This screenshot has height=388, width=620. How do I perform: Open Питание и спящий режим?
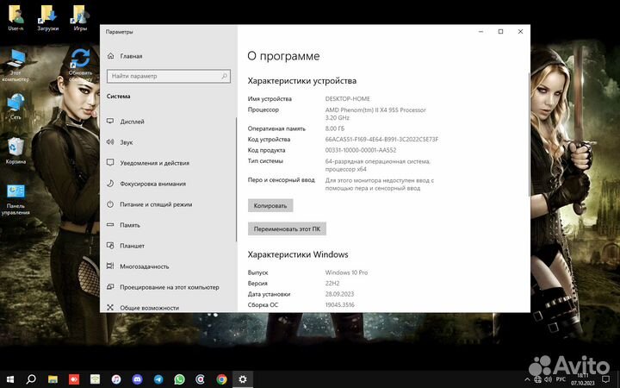156,204
